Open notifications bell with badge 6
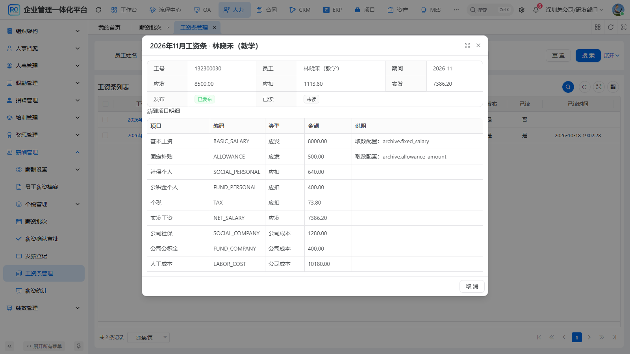The width and height of the screenshot is (630, 354). 536,10
